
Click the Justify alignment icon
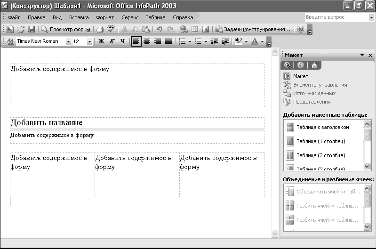pyautogui.click(x=168, y=41)
